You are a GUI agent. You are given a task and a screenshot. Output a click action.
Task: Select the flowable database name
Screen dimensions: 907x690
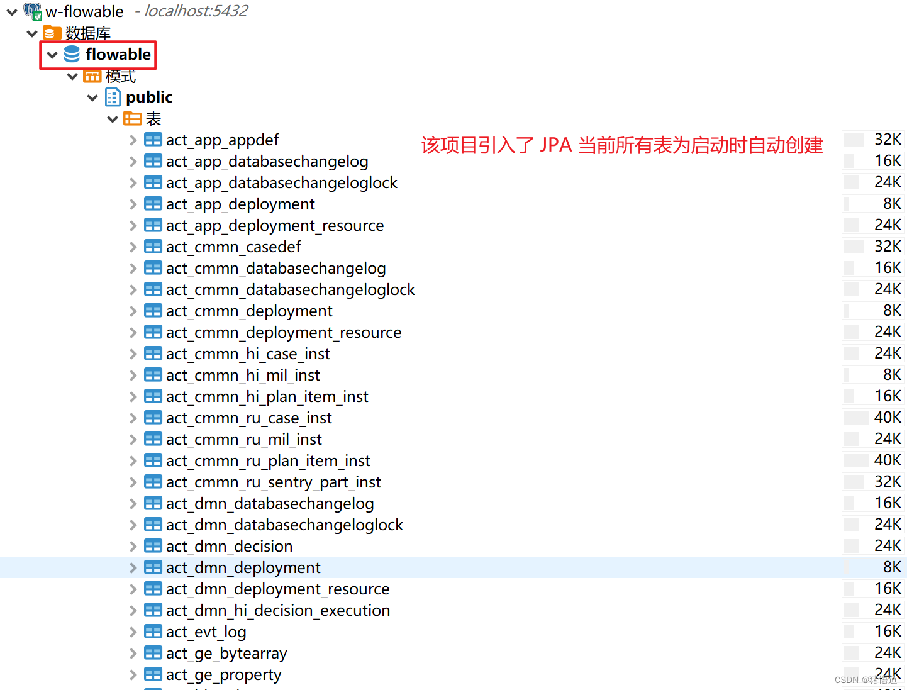(118, 54)
